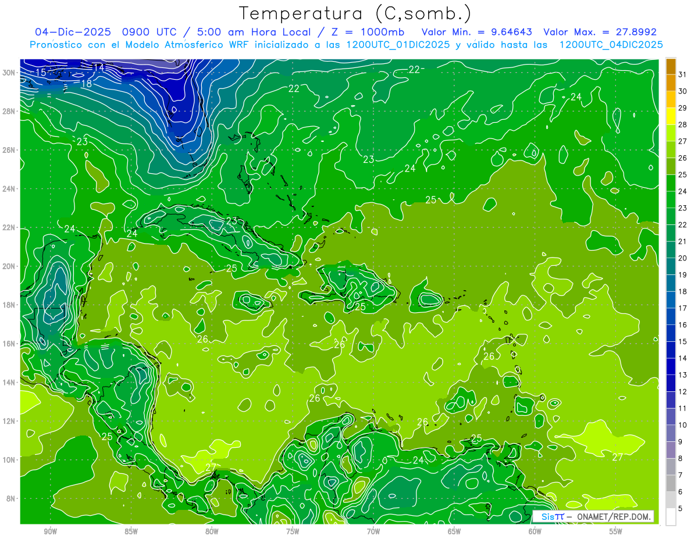Click the 20N latitude axis label
The height and width of the screenshot is (539, 698).
9,266
